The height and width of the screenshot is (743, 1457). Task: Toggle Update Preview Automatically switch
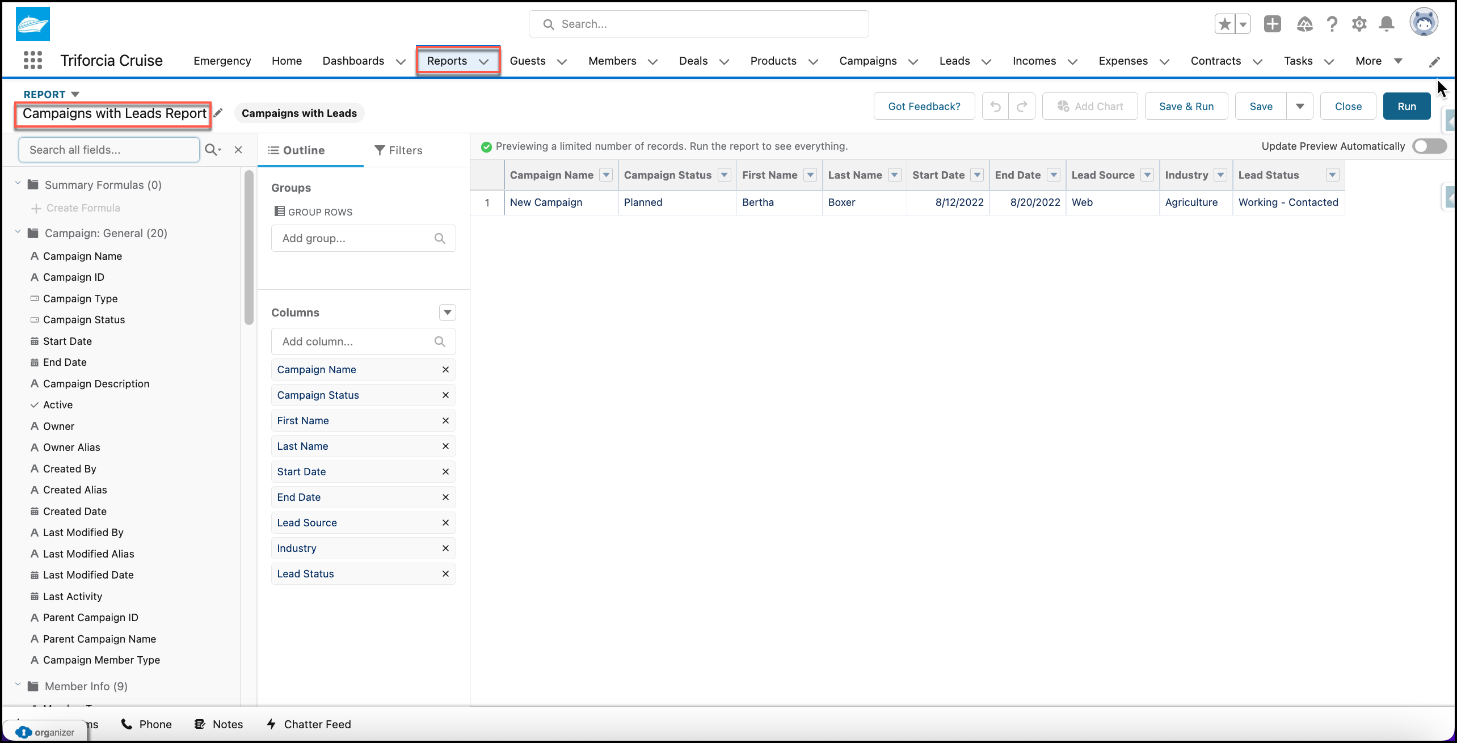coord(1430,146)
